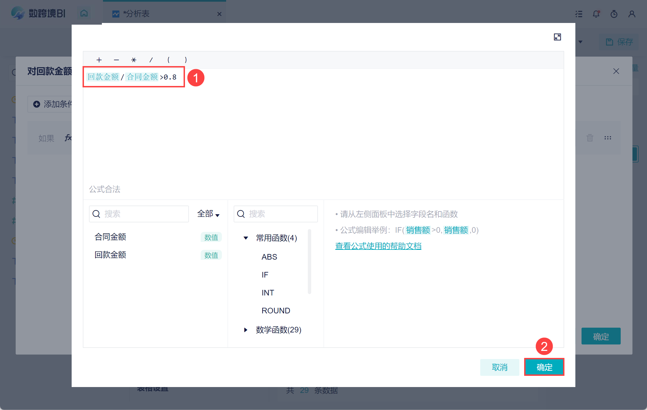Image resolution: width=647 pixels, height=410 pixels.
Task: Open the notification bell icon
Action: click(596, 14)
